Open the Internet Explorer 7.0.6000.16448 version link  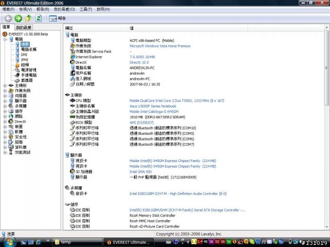pyautogui.click(x=142, y=57)
